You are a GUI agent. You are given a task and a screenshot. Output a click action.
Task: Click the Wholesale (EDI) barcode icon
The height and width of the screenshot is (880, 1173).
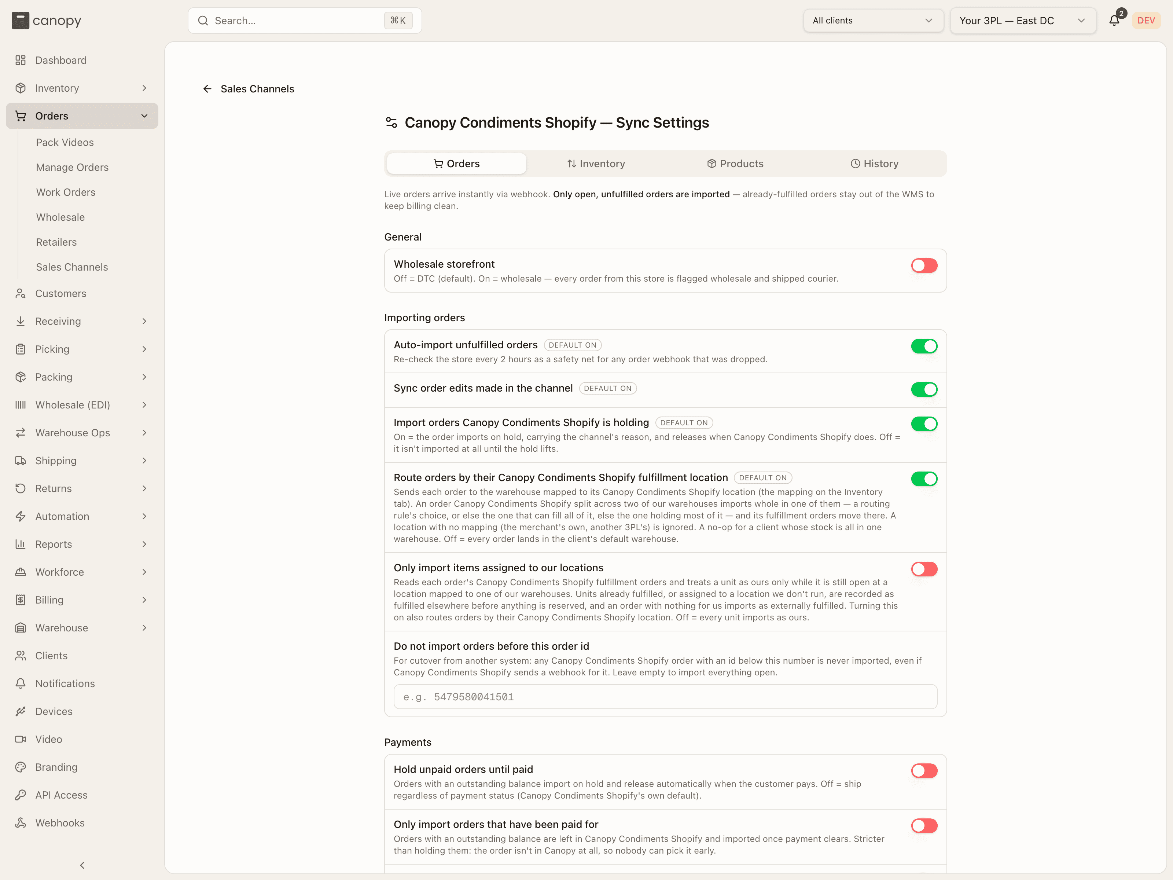21,405
